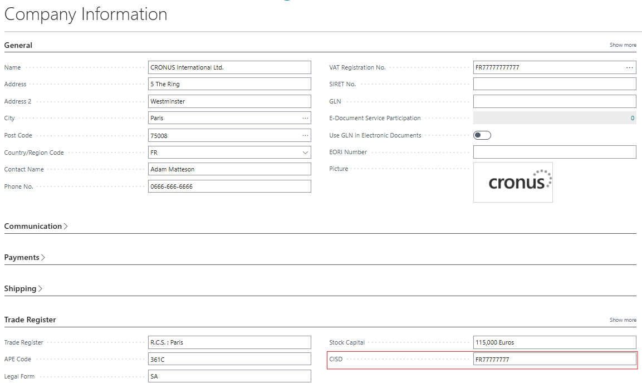Edit the CISD field
Image resolution: width=642 pixels, height=388 pixels.
555,359
